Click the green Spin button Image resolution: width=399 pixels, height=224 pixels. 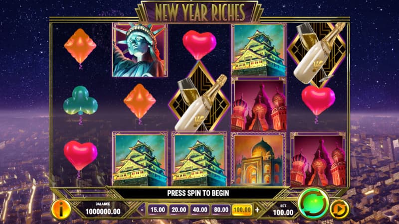click(x=313, y=204)
